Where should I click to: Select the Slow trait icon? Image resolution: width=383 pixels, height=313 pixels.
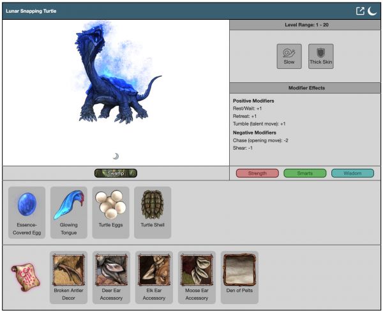[x=289, y=56]
